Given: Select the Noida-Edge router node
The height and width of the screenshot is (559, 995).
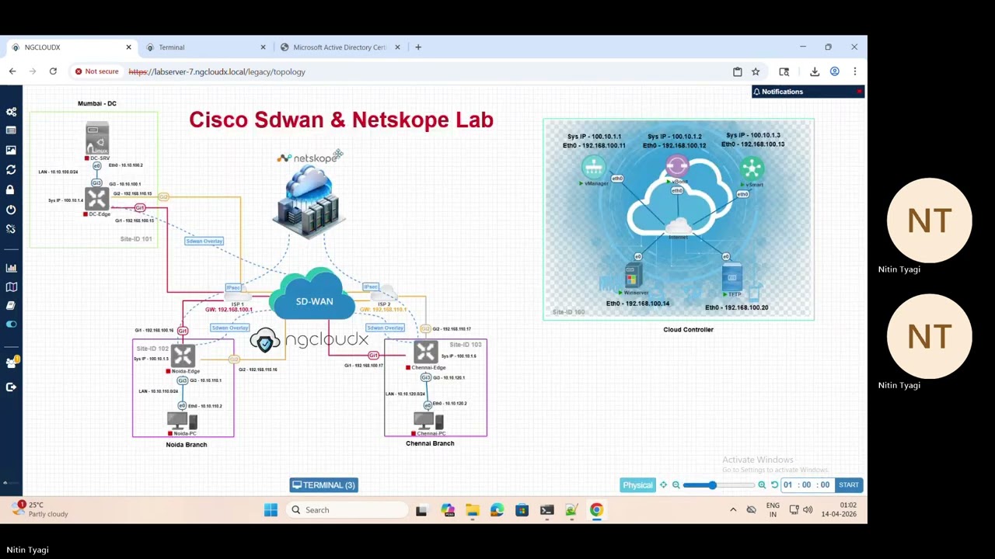Looking at the screenshot, I should (183, 356).
